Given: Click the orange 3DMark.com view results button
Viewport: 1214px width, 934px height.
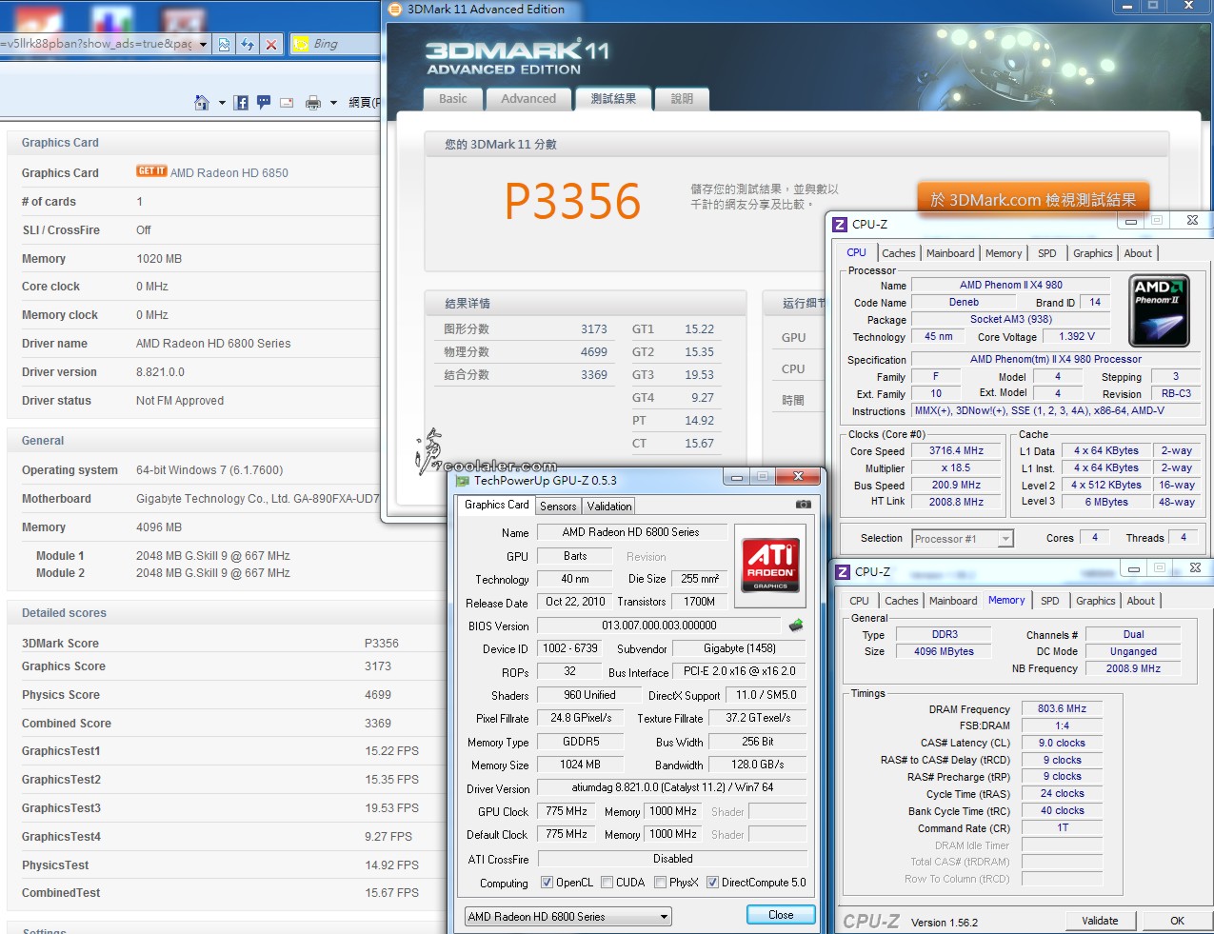Looking at the screenshot, I should (x=1032, y=200).
